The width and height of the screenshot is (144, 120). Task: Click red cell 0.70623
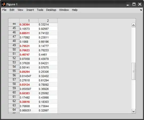coord(29,50)
